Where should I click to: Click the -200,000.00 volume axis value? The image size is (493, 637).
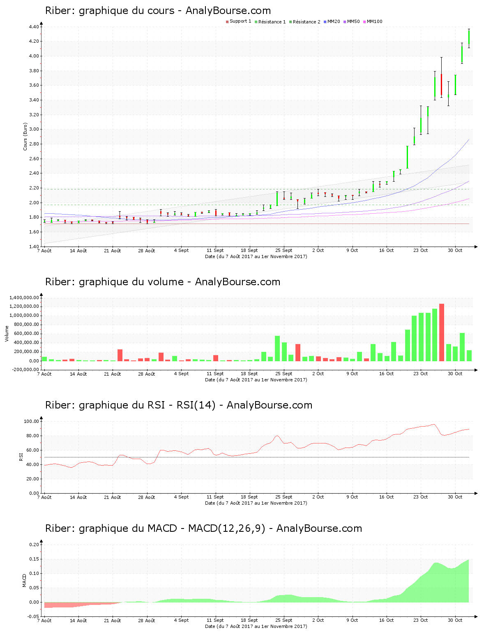point(25,369)
